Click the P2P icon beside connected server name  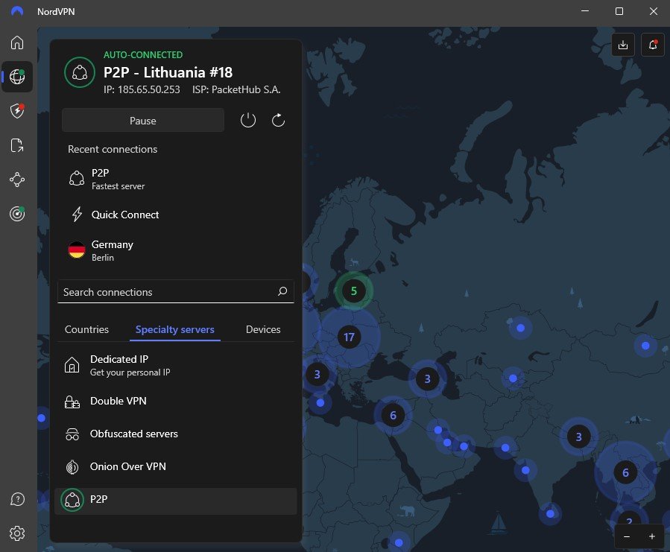(80, 73)
